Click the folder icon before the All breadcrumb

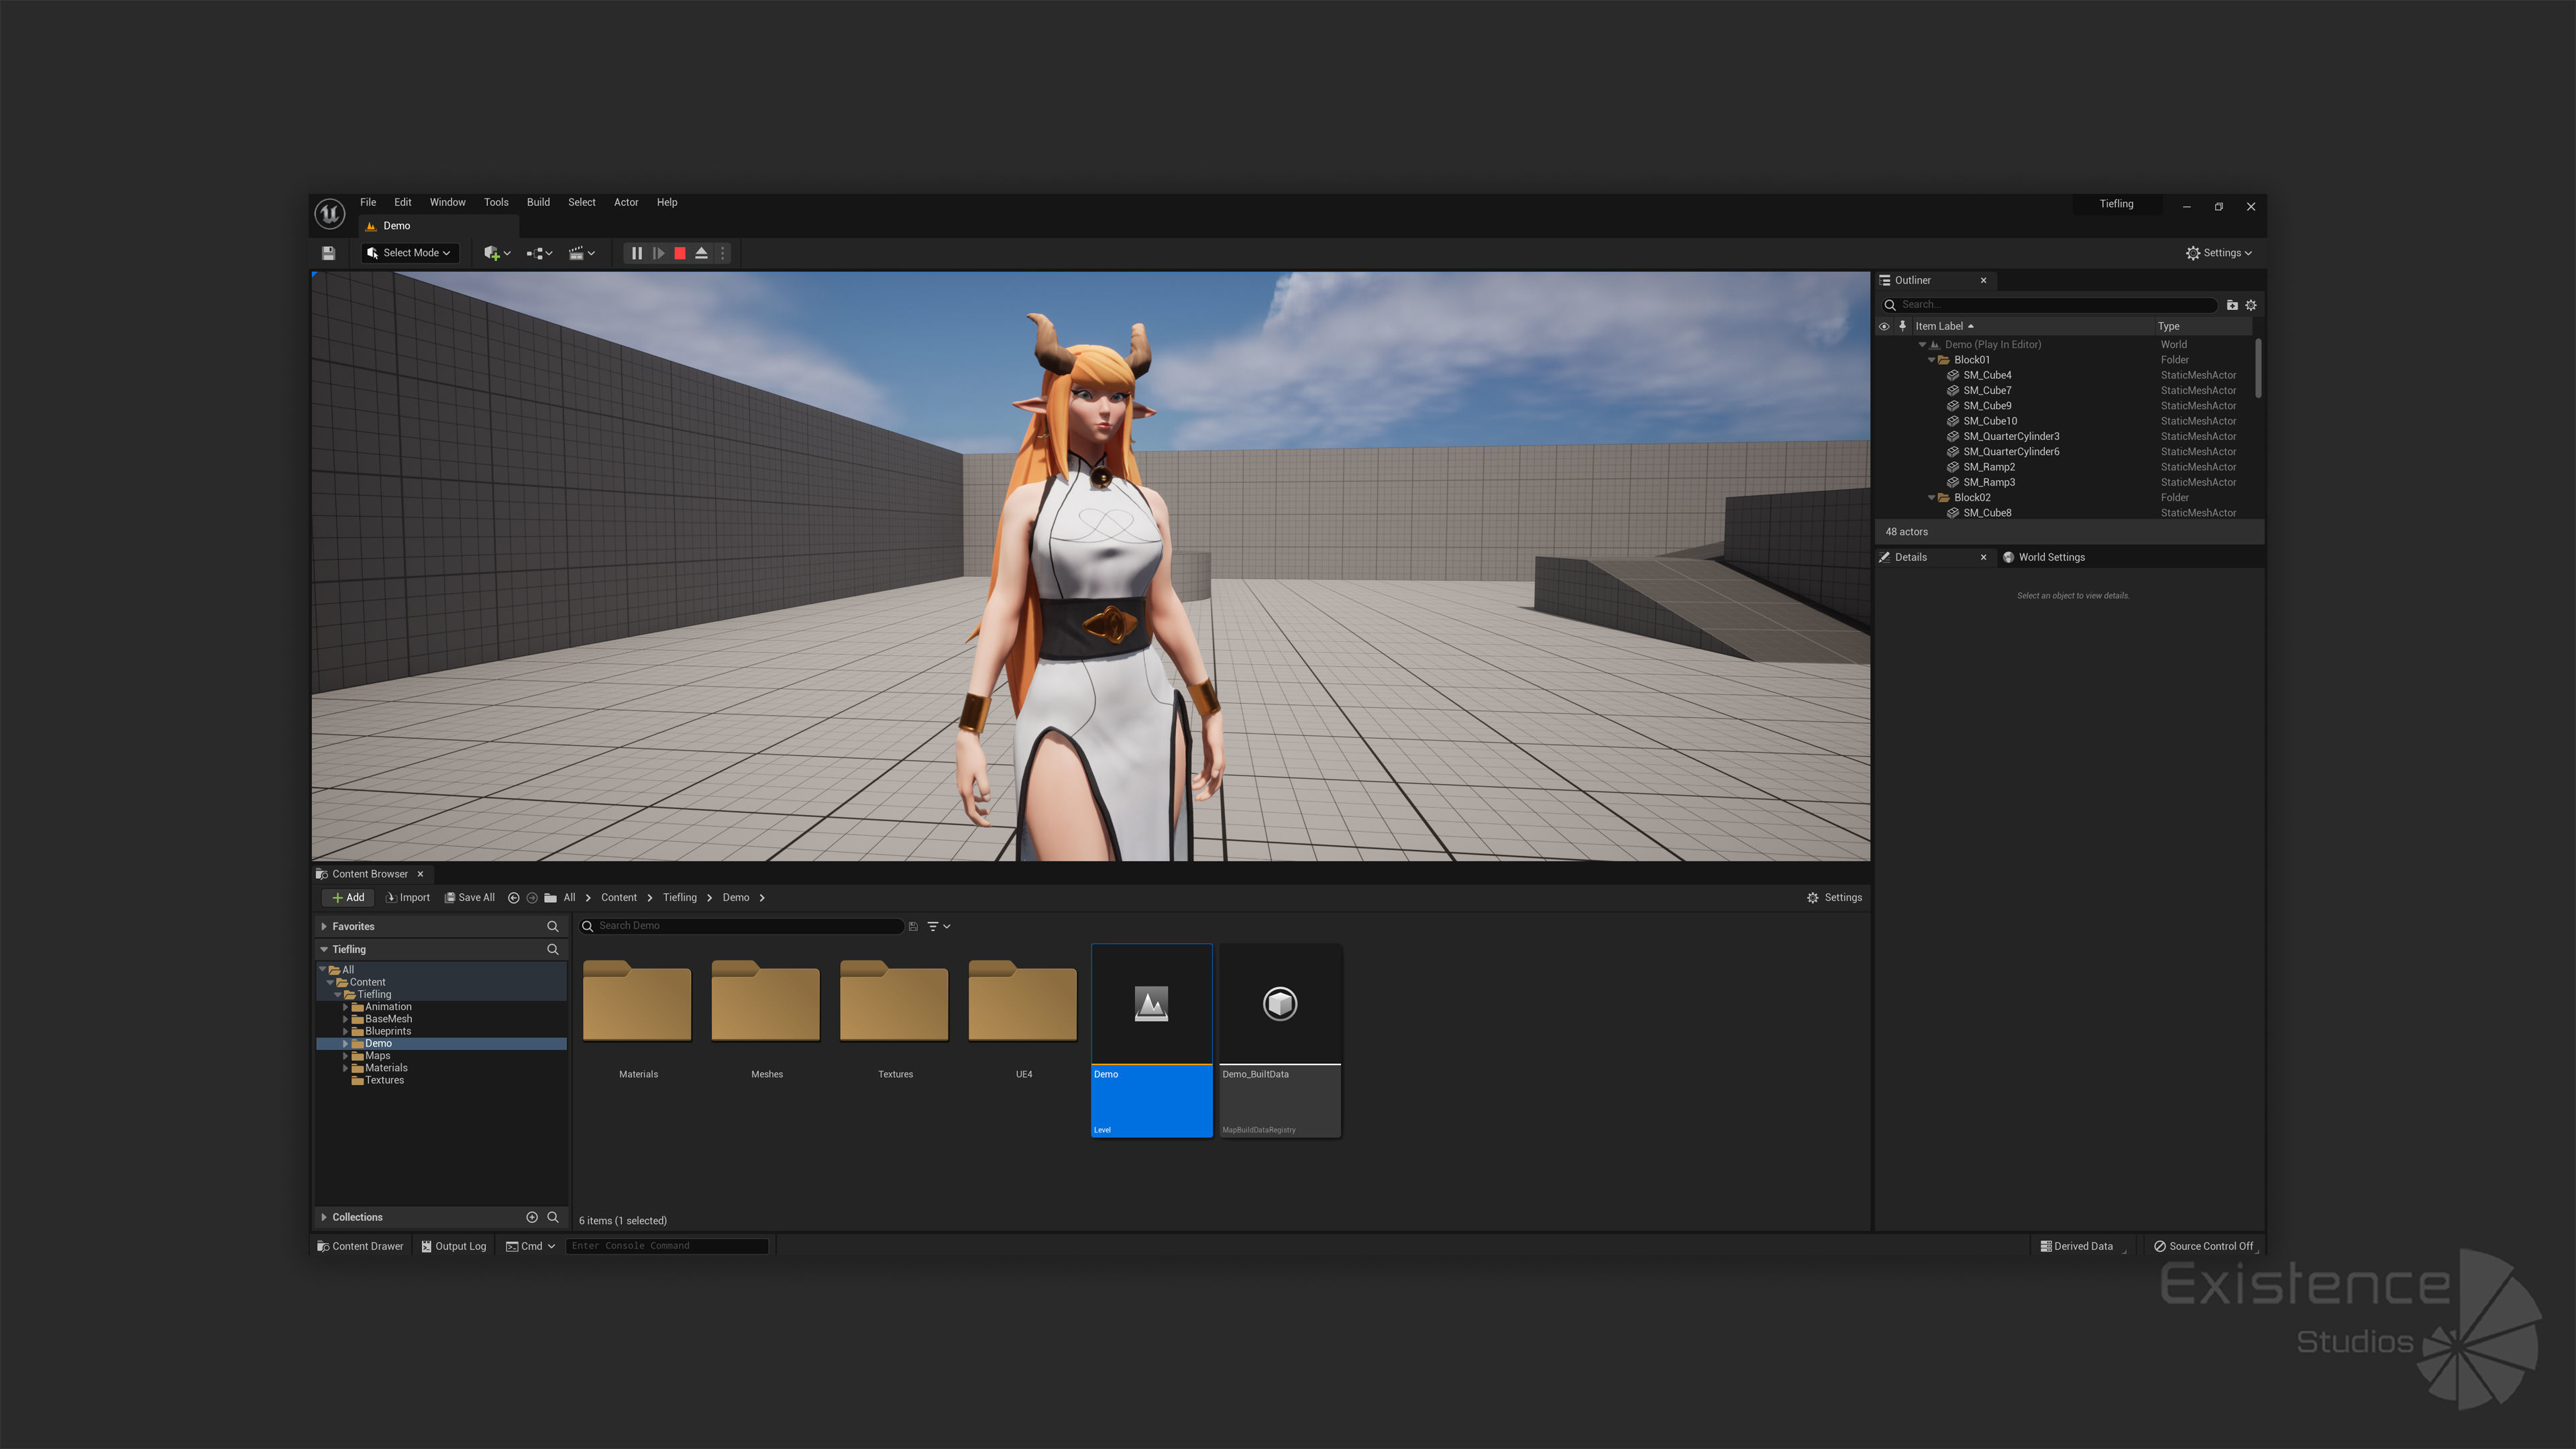tap(550, 898)
